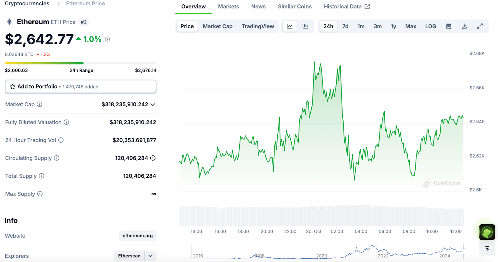498x262 pixels.
Task: Select the 1m time range
Action: tap(361, 26)
